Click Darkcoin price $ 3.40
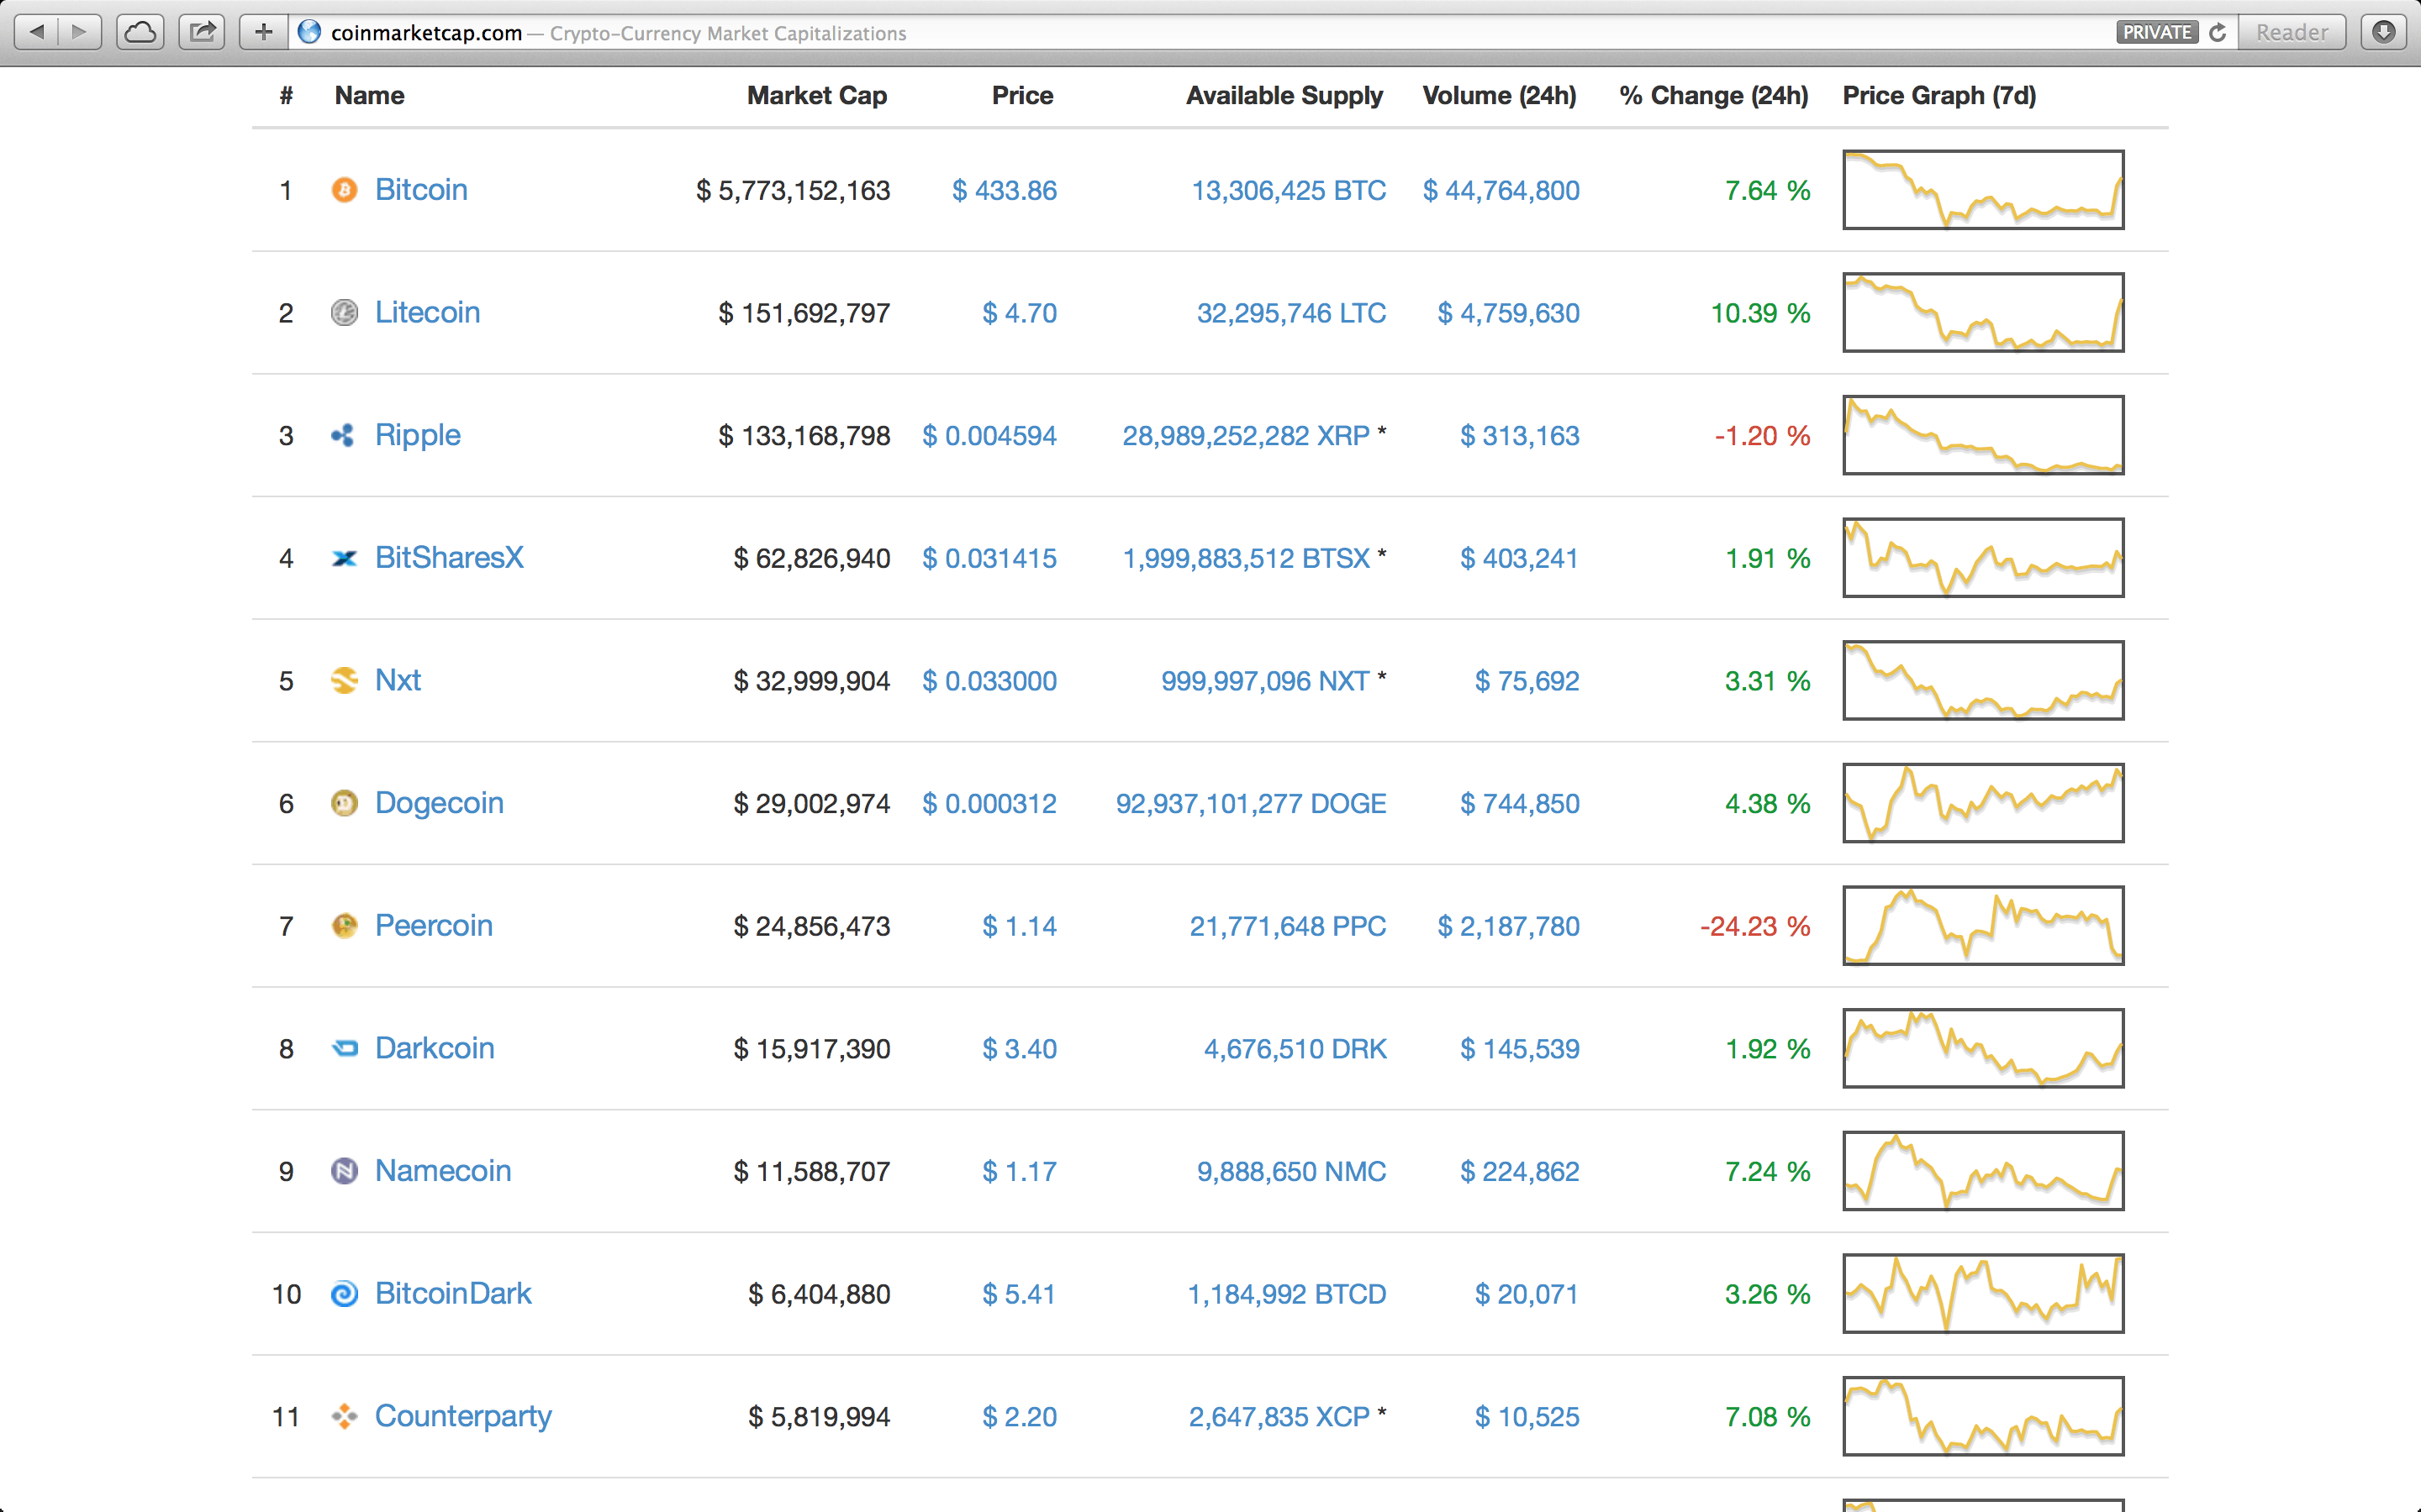The width and height of the screenshot is (2421, 1512). [x=1020, y=1048]
